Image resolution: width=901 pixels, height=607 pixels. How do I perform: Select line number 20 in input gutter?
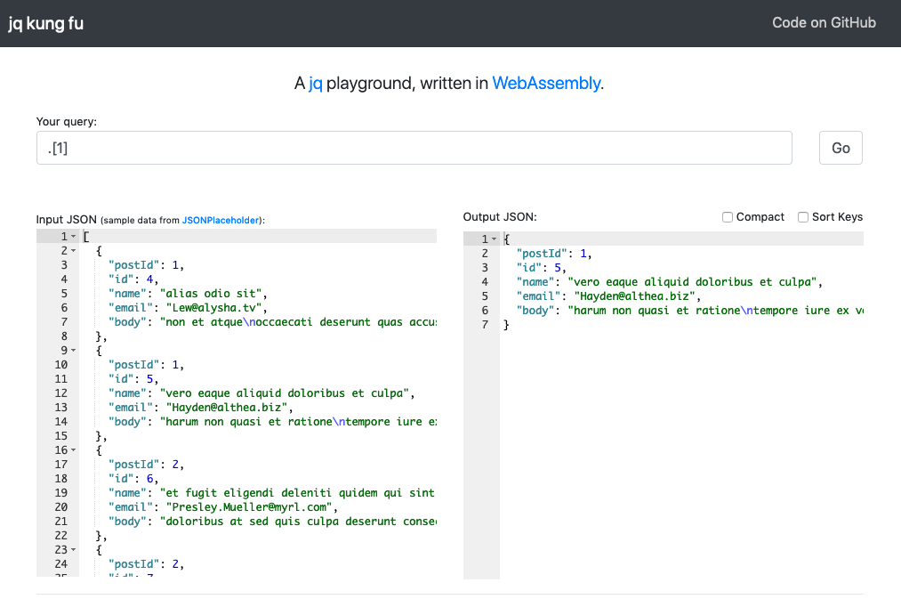[x=61, y=507]
